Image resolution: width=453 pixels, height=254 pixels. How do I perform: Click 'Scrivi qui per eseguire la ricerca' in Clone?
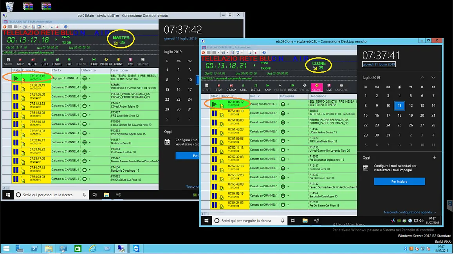click(x=246, y=221)
